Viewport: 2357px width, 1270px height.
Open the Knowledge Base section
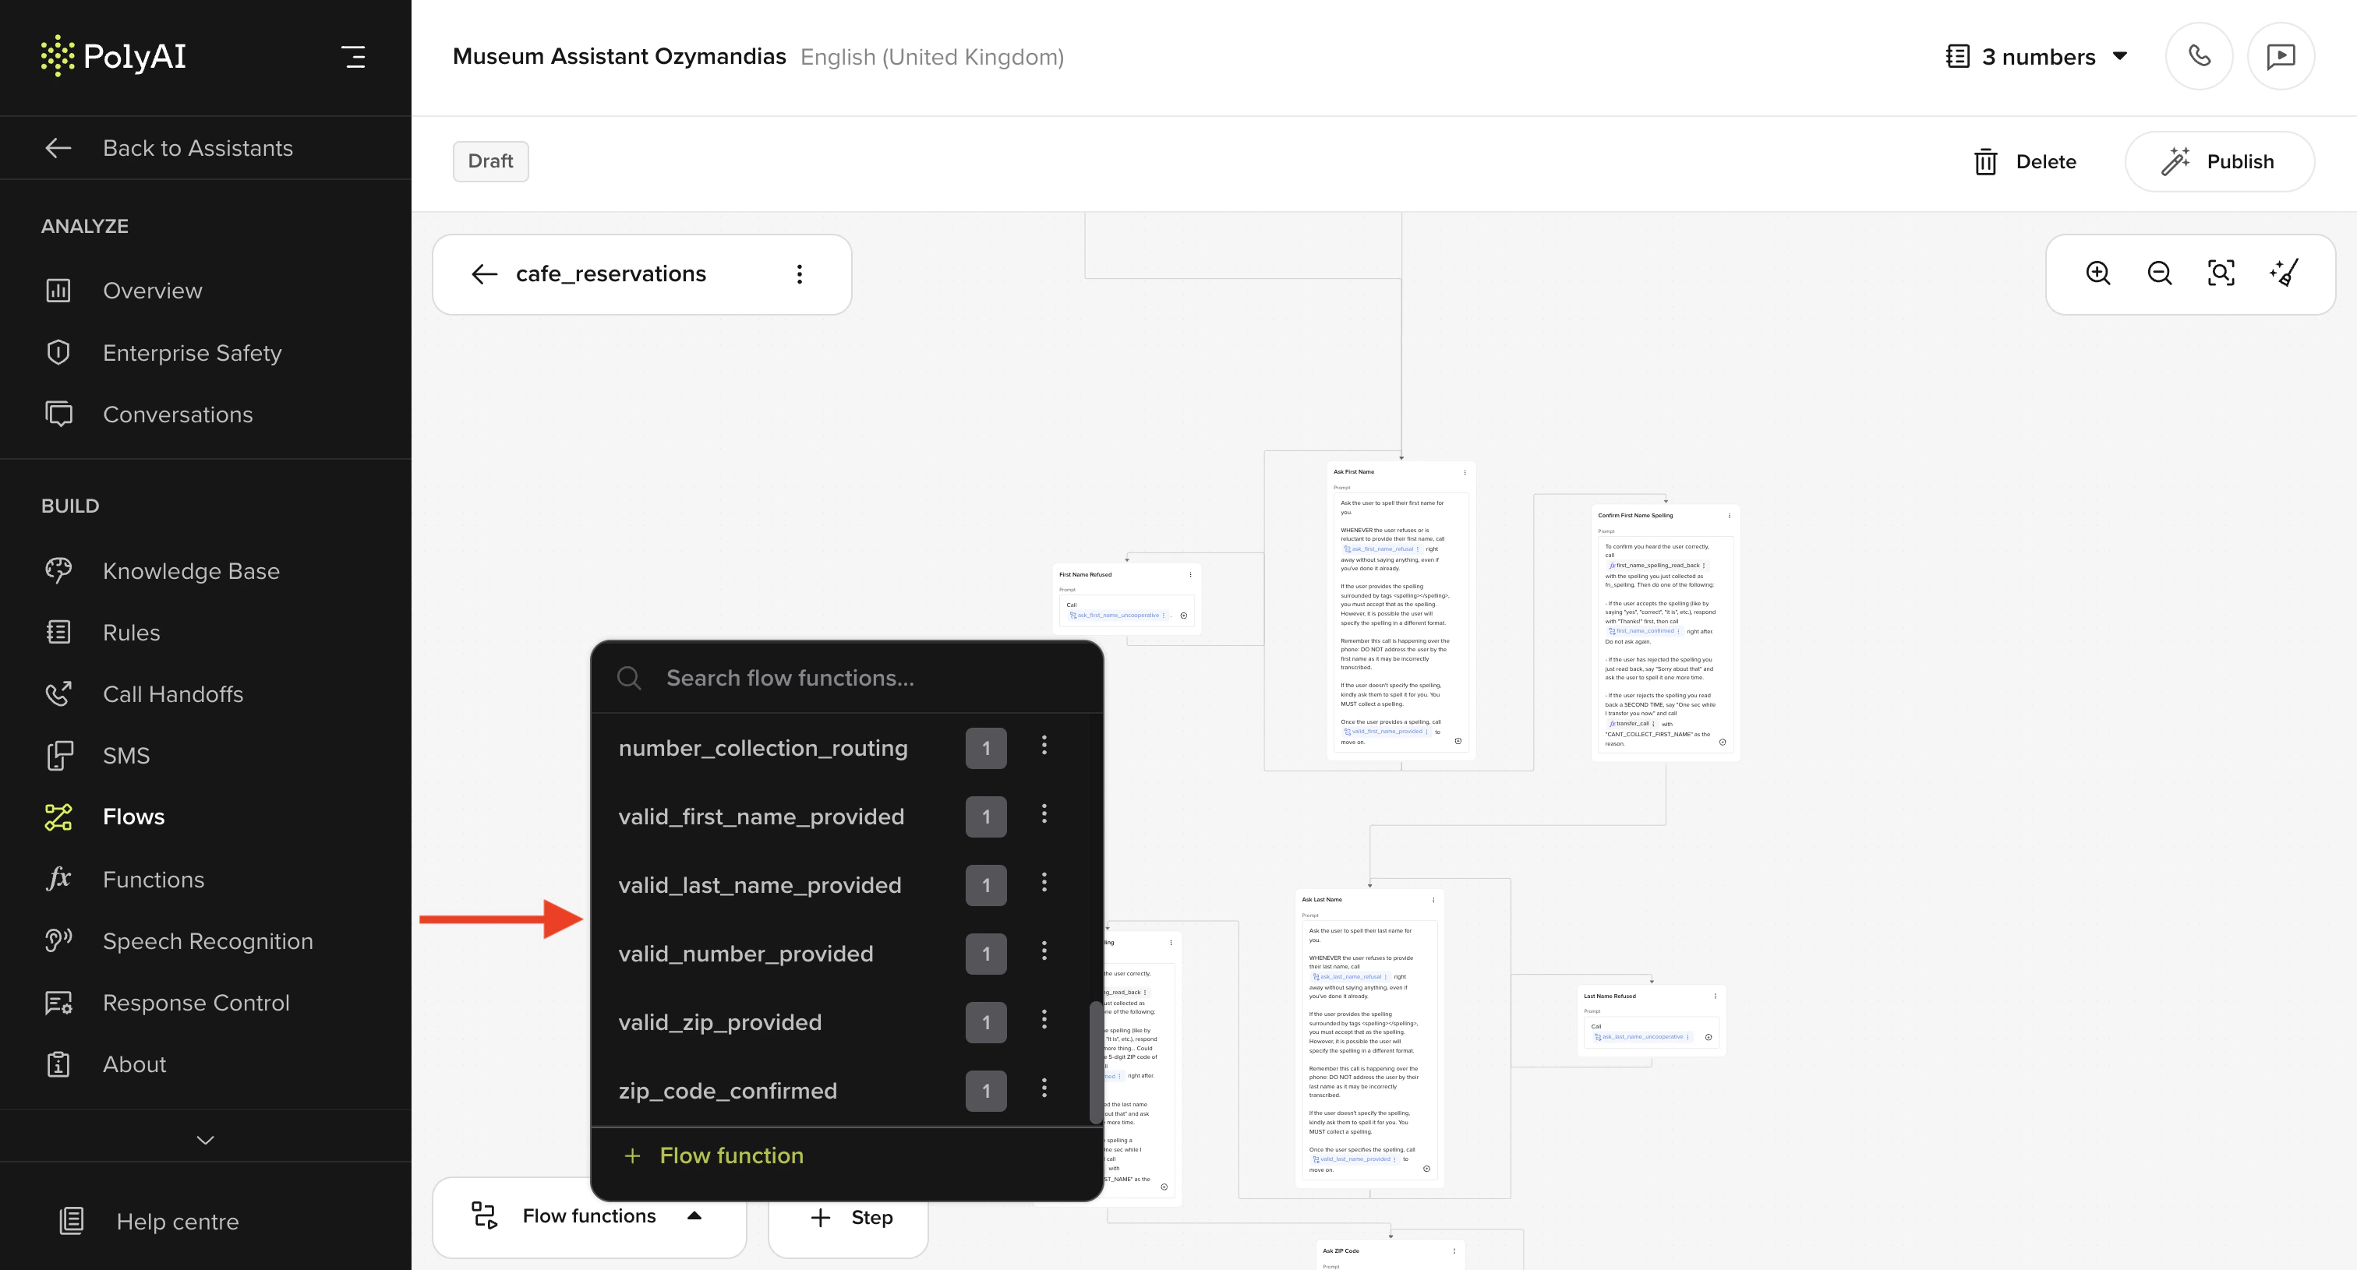click(x=190, y=570)
